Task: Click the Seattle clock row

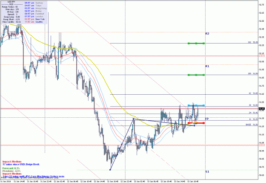Action: click(34, 22)
